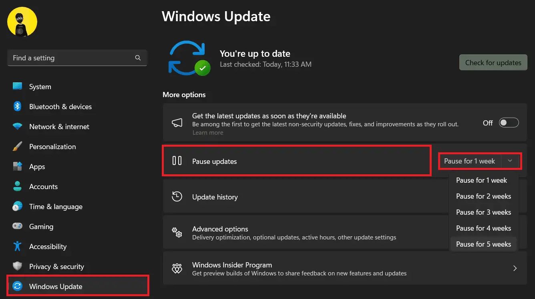Select Pause for 5 weeks option
The image size is (535, 299).
pos(483,244)
